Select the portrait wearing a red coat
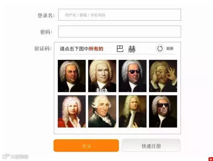This screenshot has width=213, height=161. (72, 111)
